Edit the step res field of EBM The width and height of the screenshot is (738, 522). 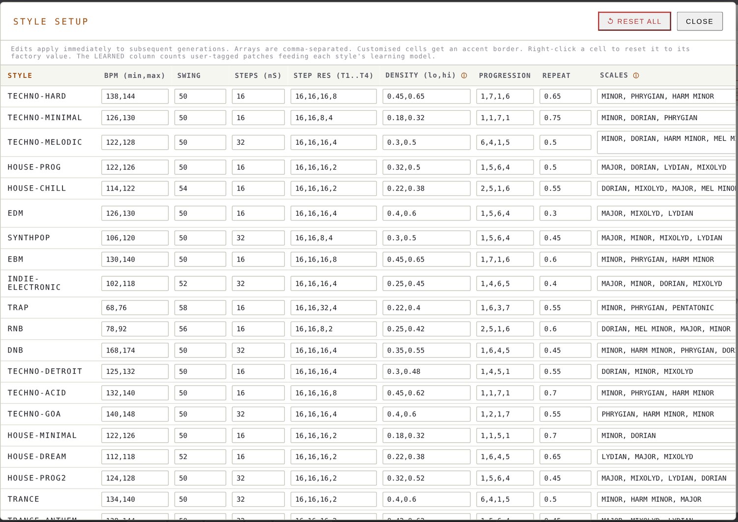click(333, 260)
